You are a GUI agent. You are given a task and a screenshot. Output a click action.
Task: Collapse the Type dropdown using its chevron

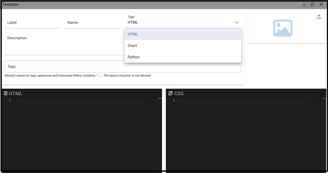[237, 23]
